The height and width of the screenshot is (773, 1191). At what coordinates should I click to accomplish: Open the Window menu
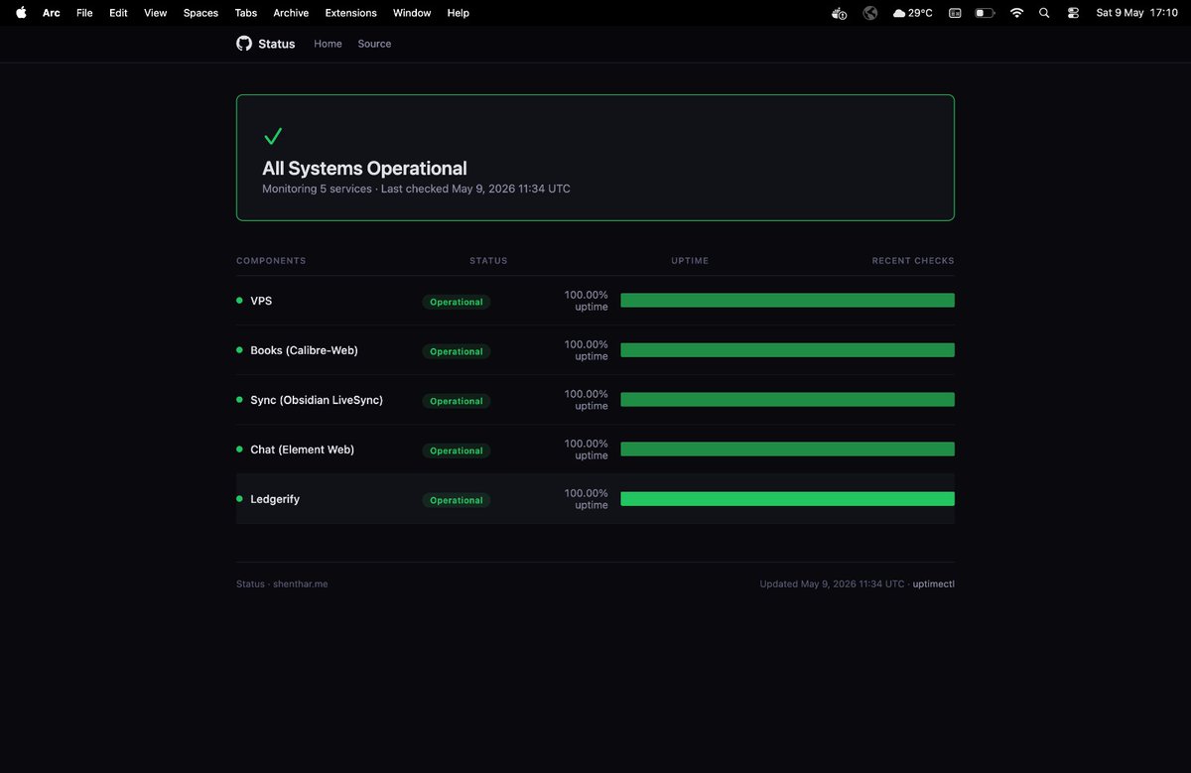pos(412,13)
